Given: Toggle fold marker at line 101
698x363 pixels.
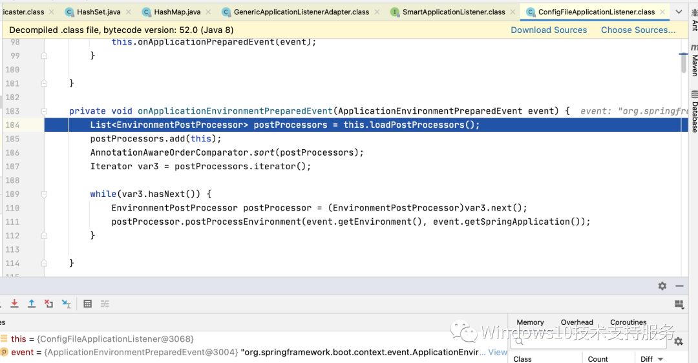Looking at the screenshot, I should (44, 83).
